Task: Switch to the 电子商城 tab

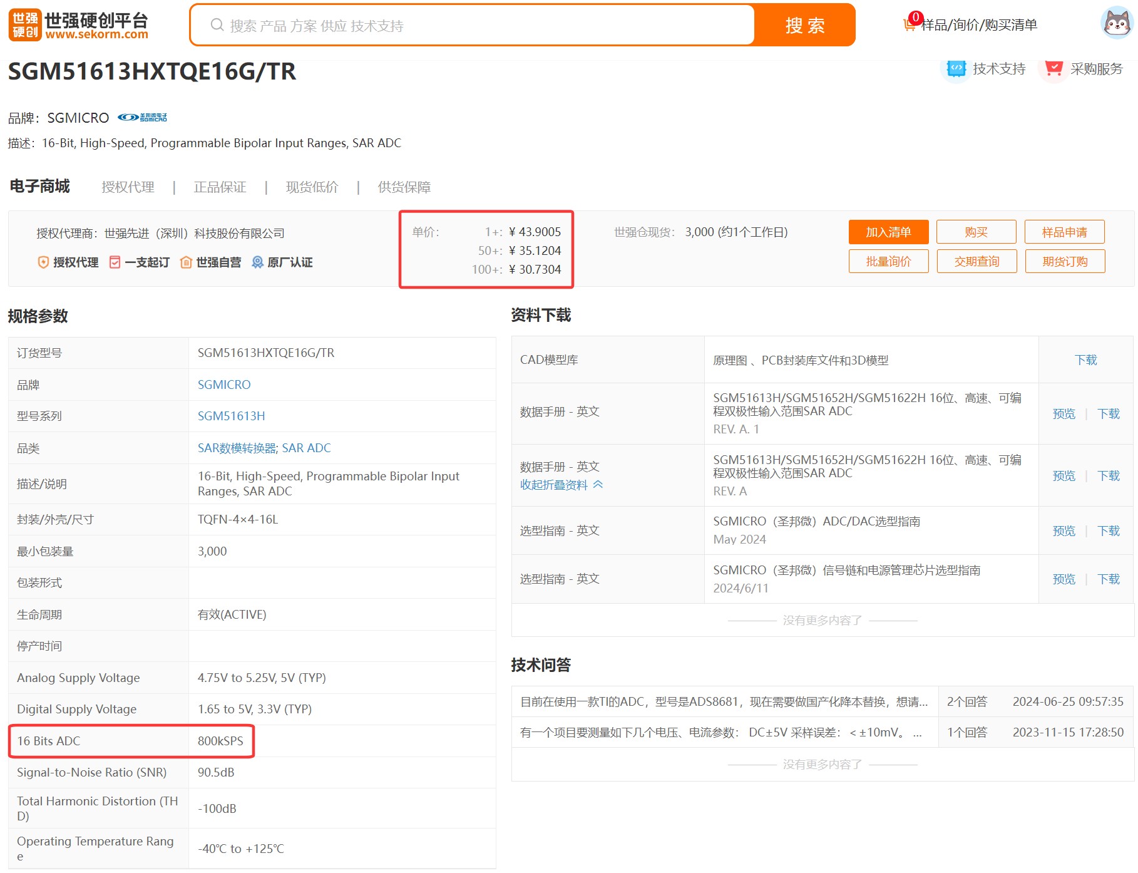Action: point(39,186)
